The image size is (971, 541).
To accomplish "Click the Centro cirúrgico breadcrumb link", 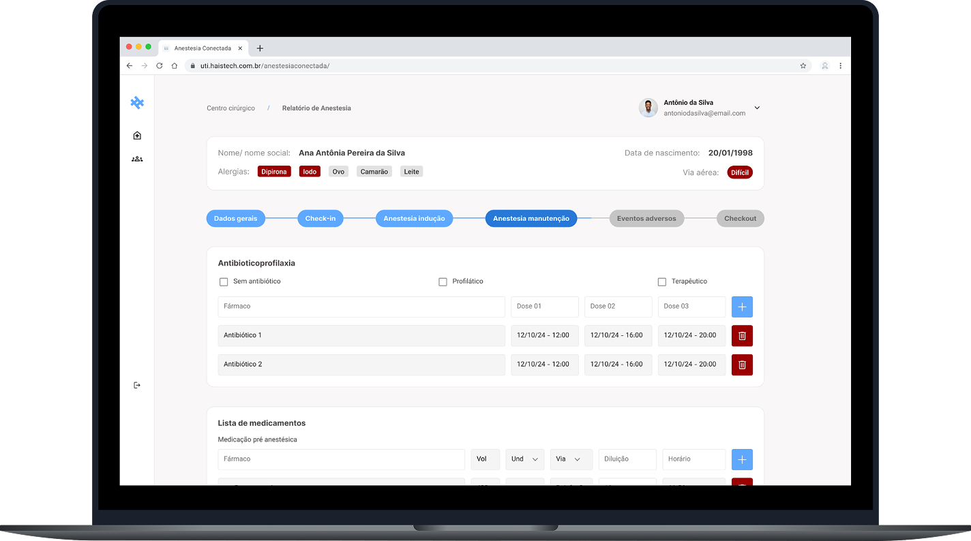I will click(x=230, y=108).
